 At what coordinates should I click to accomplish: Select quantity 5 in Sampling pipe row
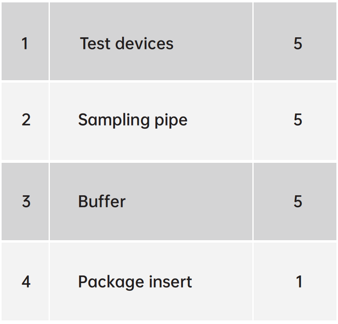tap(297, 120)
